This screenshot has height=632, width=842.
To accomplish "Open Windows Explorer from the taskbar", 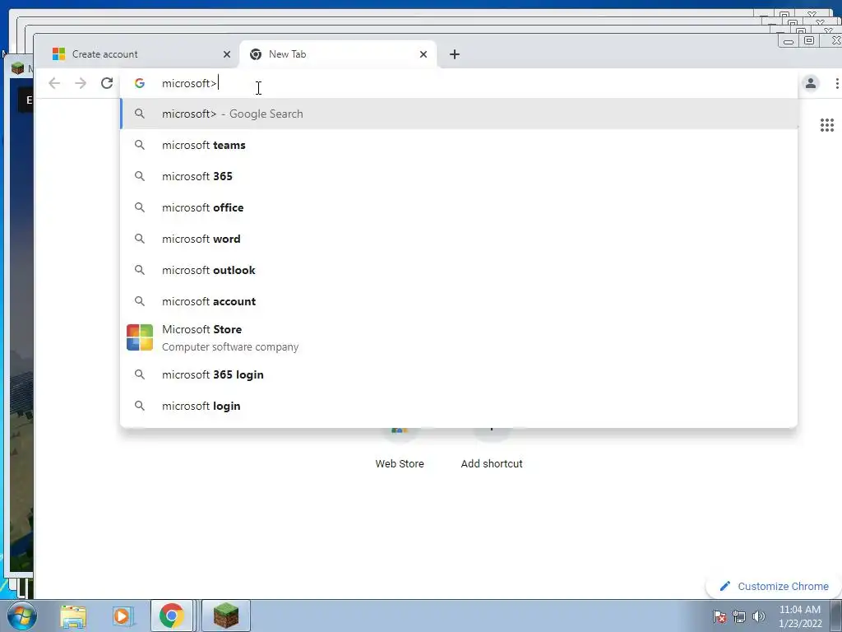I will click(x=73, y=616).
